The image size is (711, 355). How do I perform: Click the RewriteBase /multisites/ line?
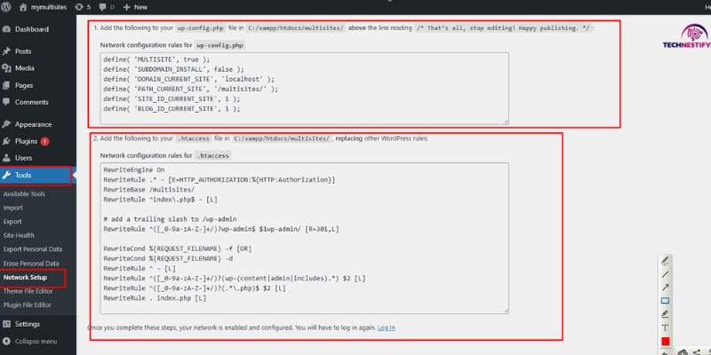[x=148, y=190]
